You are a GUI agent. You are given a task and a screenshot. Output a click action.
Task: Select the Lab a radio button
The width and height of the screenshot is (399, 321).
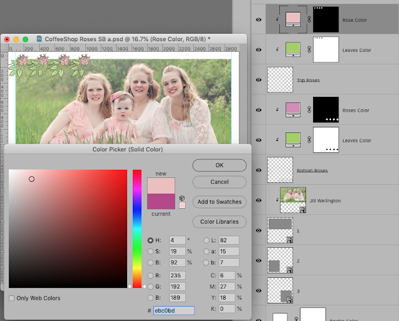click(x=206, y=252)
